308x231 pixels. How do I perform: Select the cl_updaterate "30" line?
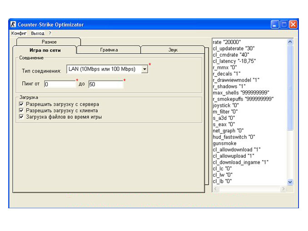click(x=234, y=48)
